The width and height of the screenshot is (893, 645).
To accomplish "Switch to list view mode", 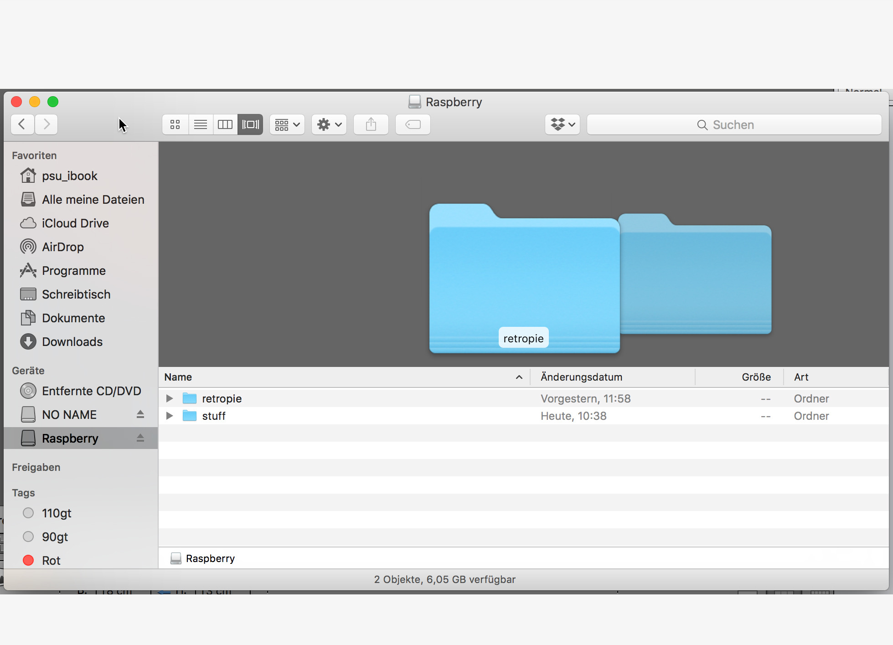I will pos(201,124).
